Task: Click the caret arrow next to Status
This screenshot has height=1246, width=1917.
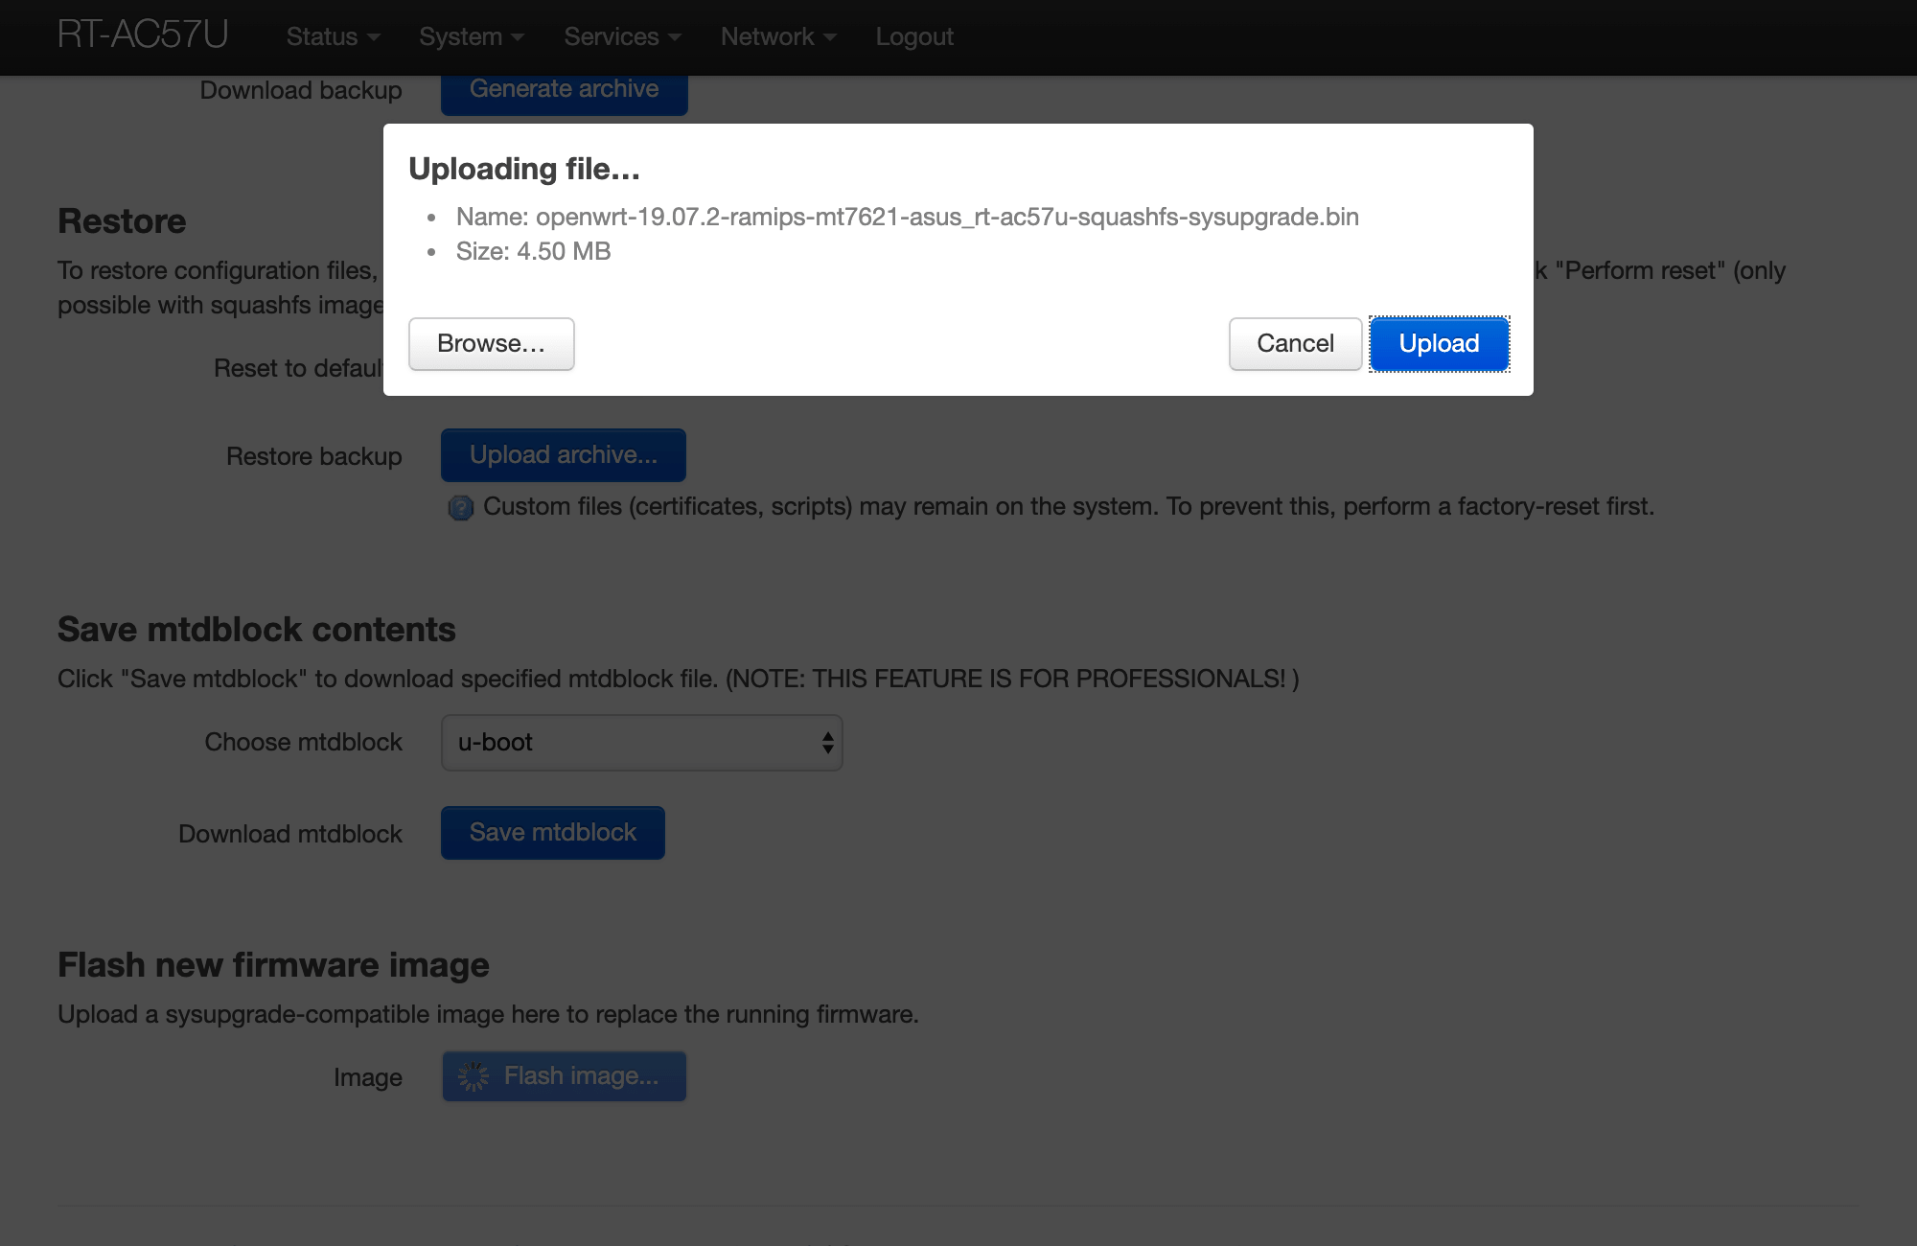Action: tap(374, 37)
